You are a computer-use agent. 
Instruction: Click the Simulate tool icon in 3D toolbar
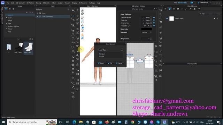73,10
